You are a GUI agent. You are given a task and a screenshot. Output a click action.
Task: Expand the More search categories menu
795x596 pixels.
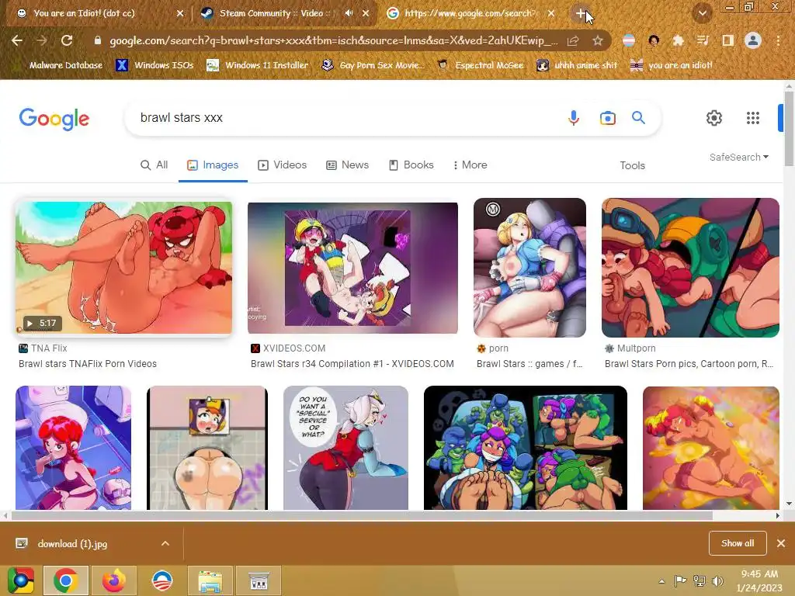click(470, 165)
